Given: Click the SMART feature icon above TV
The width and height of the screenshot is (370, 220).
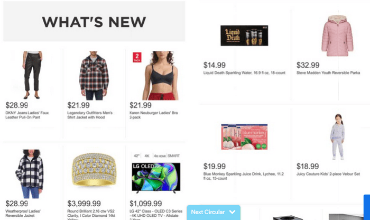Looking at the screenshot, I should [x=174, y=156].
